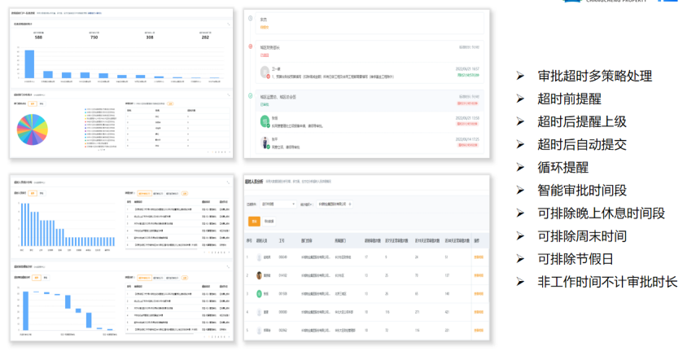Click the green avatar in table row 3
The height and width of the screenshot is (356, 687).
[259, 294]
